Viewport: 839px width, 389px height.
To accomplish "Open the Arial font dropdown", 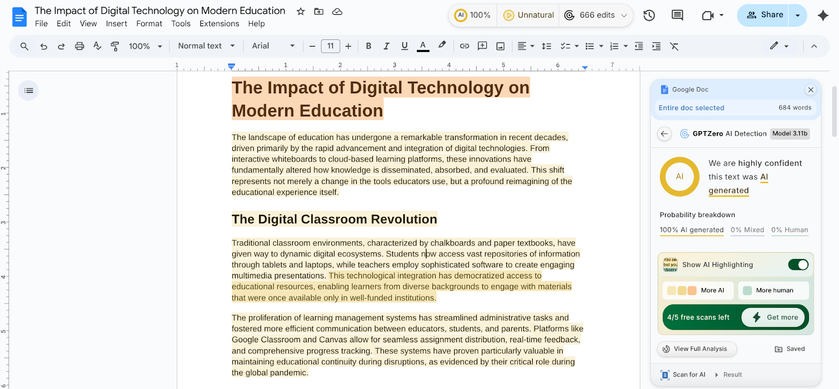I will 273,46.
